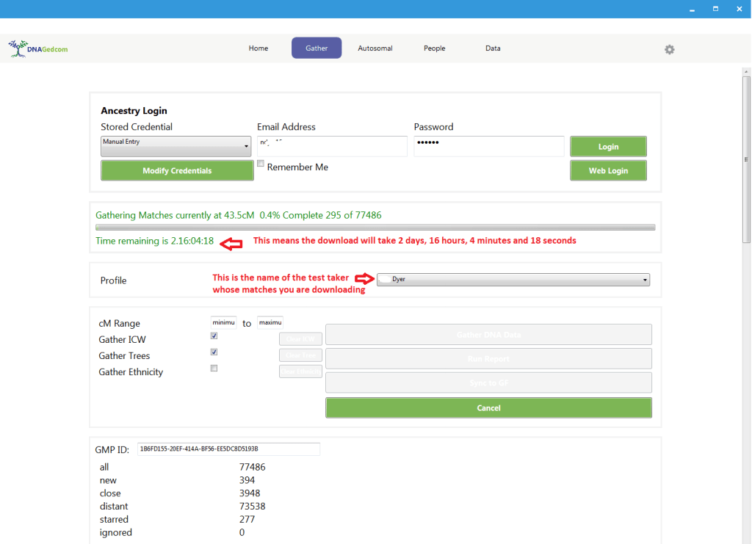Click the Clear ICW button
Image resolution: width=752 pixels, height=544 pixels.
[300, 339]
